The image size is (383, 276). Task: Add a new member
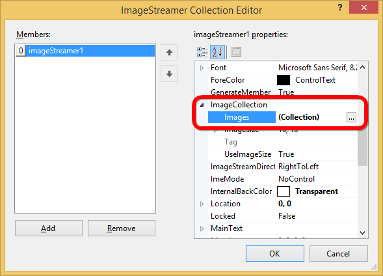point(49,228)
